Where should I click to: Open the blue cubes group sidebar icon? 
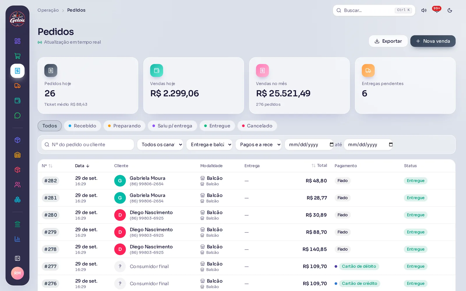[17, 200]
